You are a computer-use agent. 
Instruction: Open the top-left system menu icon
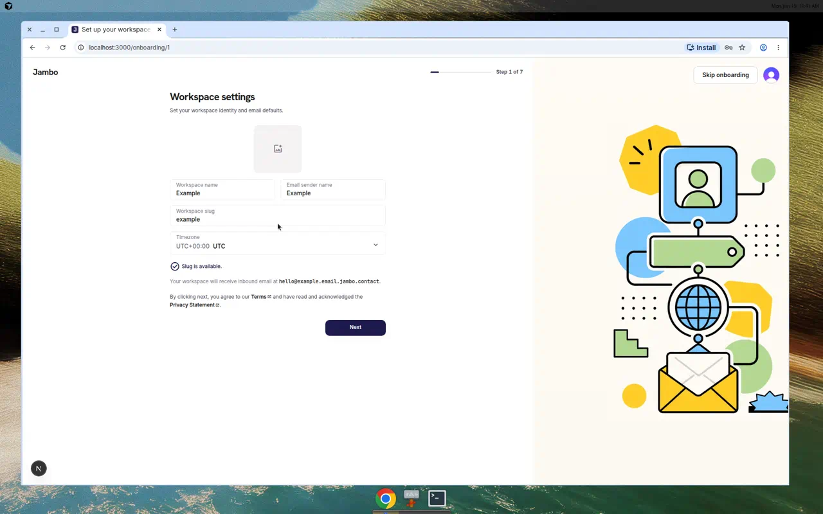click(8, 6)
